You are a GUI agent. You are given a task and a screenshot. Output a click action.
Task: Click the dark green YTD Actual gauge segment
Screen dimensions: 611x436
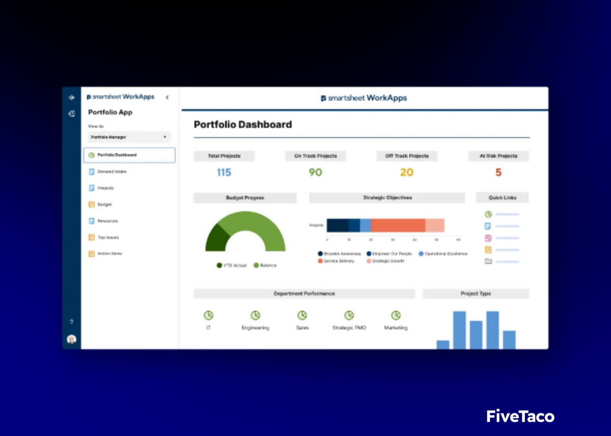tap(216, 238)
